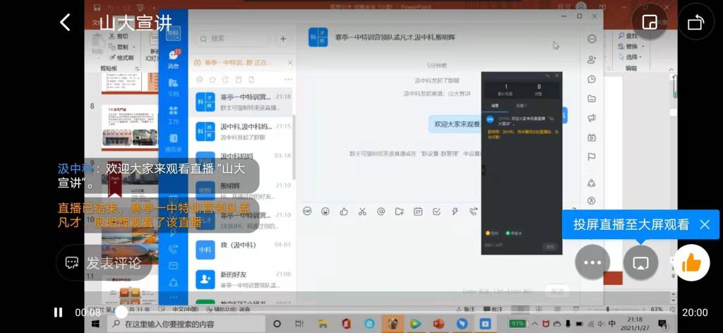Click 格式刷 format painter in PowerPoint
Screen dimensions: 723x333
pos(121,58)
